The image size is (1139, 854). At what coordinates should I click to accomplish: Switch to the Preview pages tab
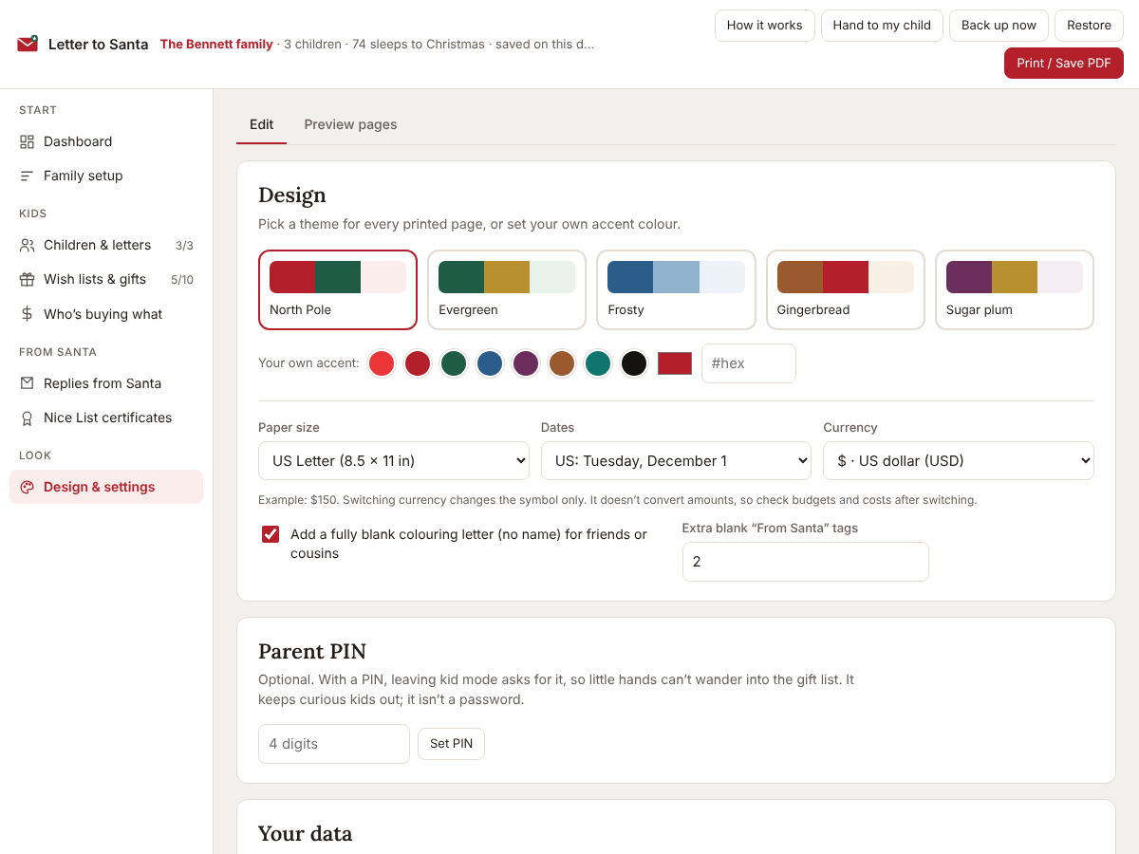[350, 124]
